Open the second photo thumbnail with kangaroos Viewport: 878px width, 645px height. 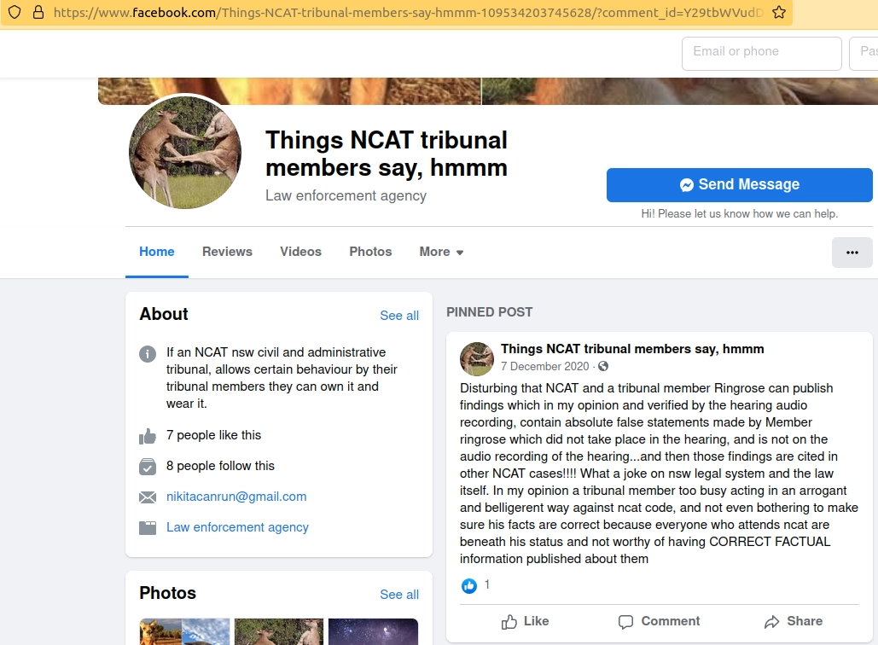pyautogui.click(x=279, y=631)
